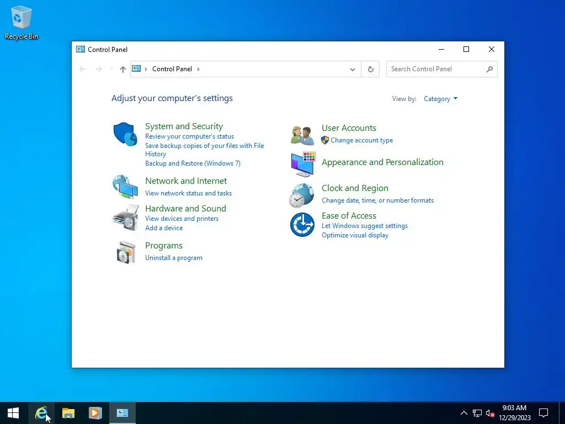Launch Internet Explorer from taskbar
The height and width of the screenshot is (424, 565).
pyautogui.click(x=41, y=413)
